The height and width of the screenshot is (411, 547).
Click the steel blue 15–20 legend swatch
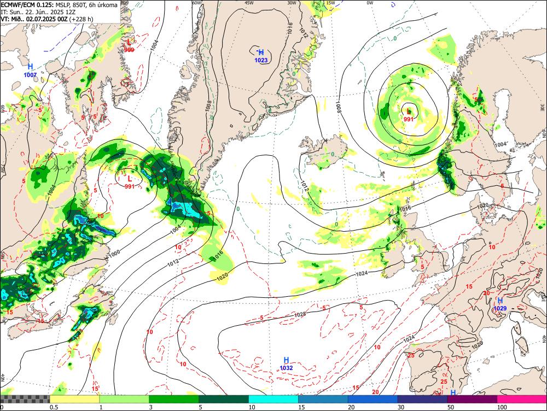[323, 399]
